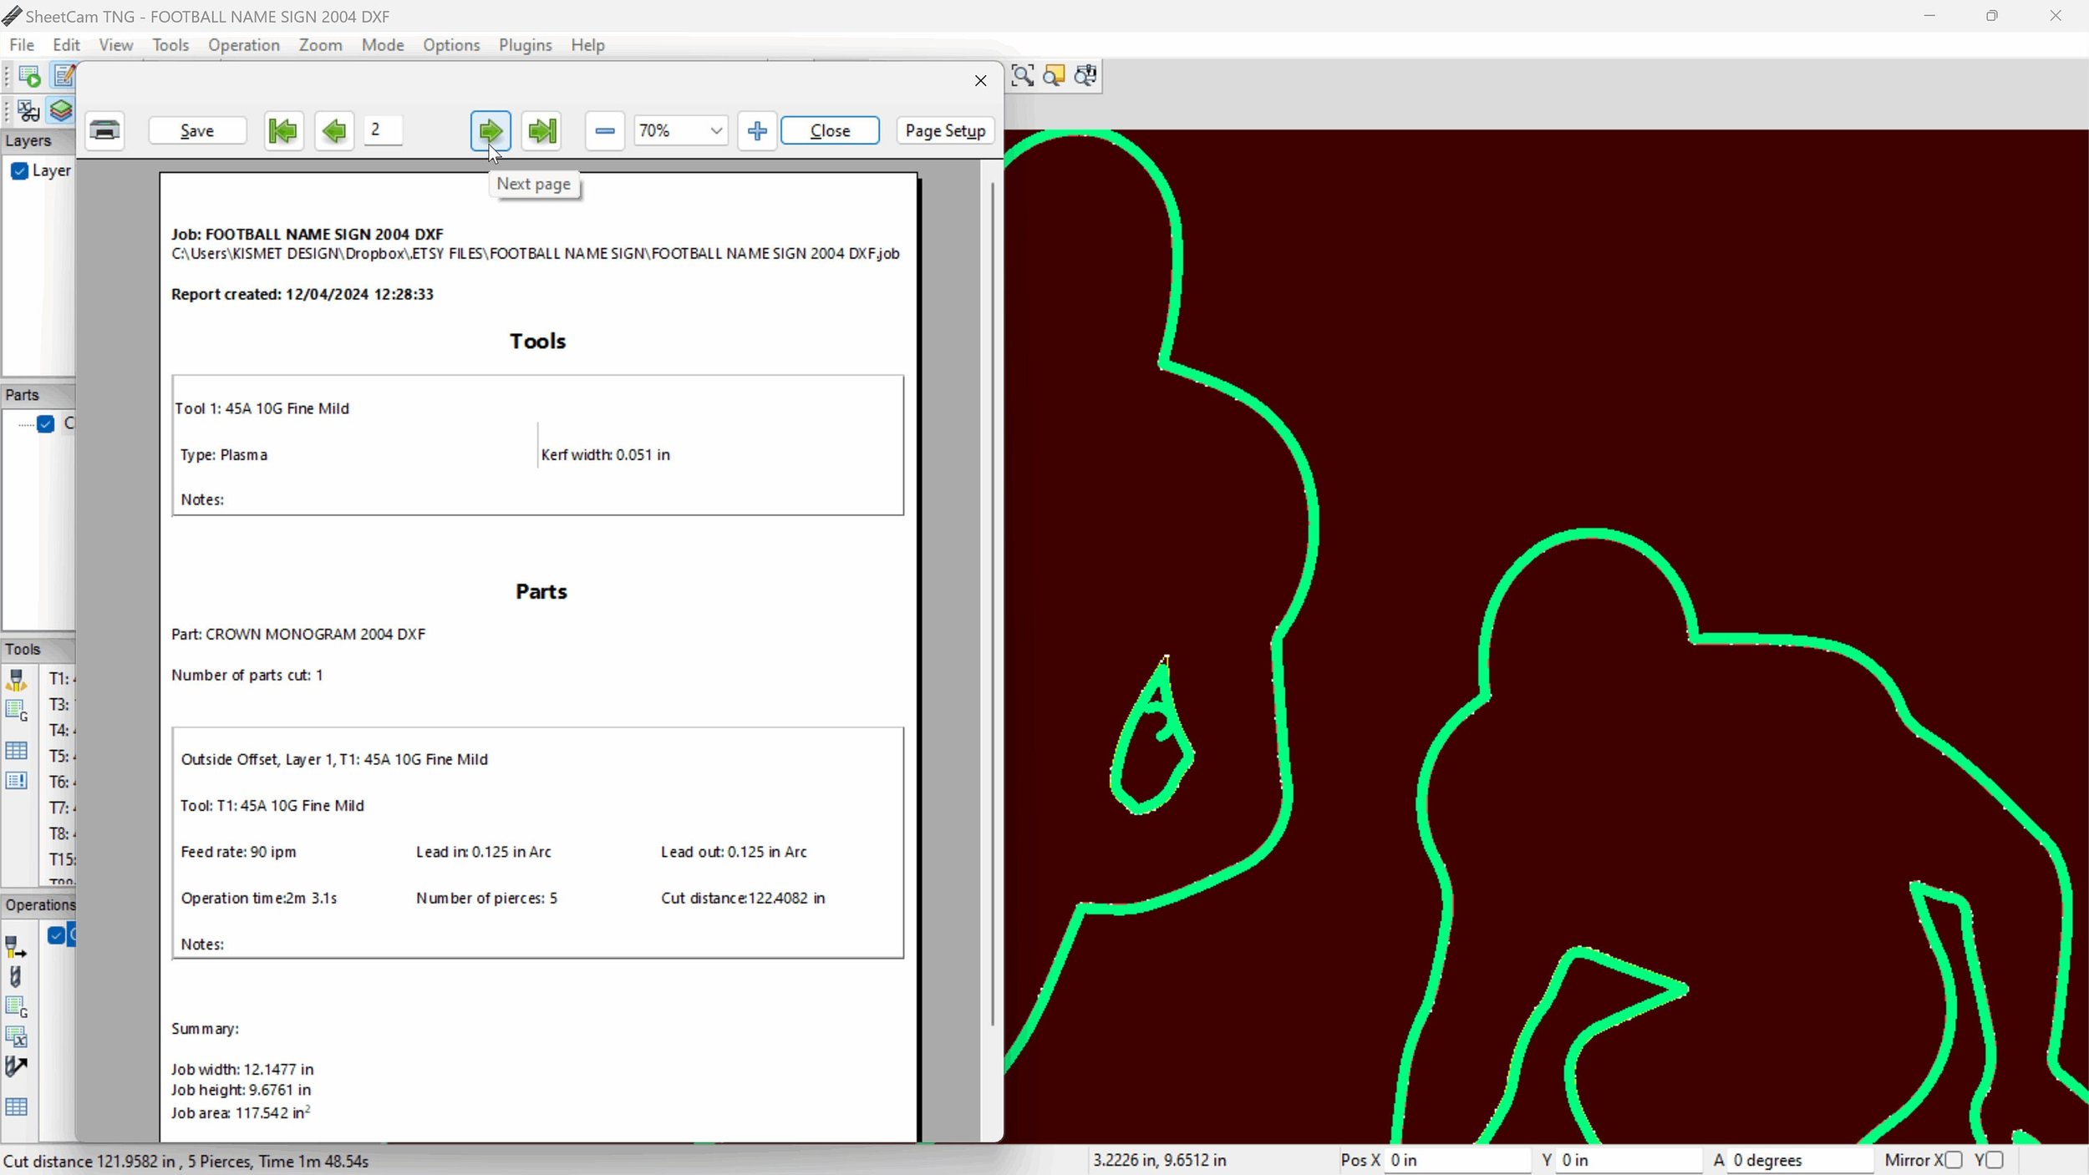Go to the previous report page
This screenshot has width=2089, height=1175.
point(334,131)
